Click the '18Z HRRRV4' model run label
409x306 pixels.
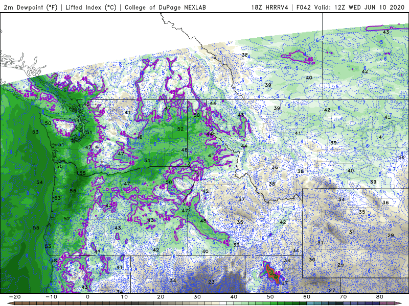(x=270, y=7)
